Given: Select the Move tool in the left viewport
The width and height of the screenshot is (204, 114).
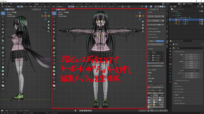Looking at the screenshot, I should click(3, 21).
